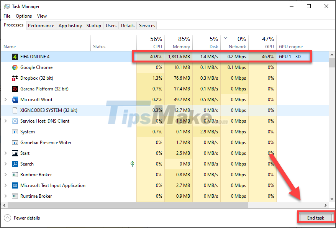
Task: Click the Gamebar Presence Writer icon
Action: pos(14,142)
